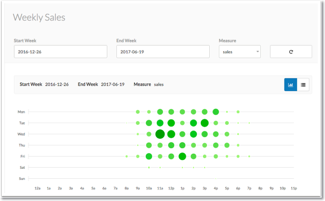325x201 pixels.
Task: Select the Mon 6p bubble
Action: [x=238, y=112]
